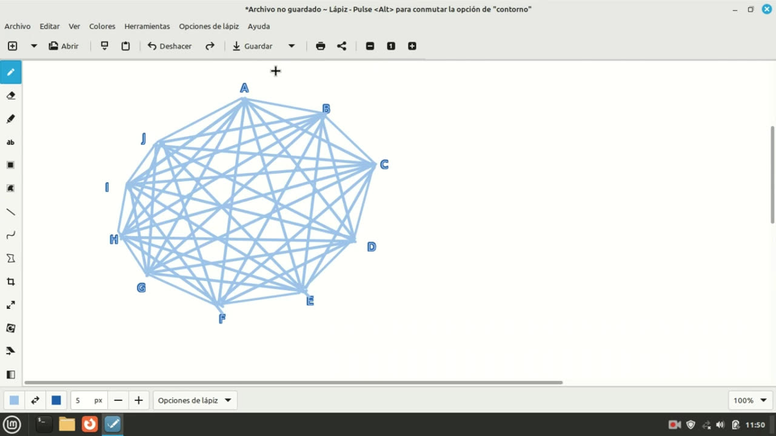Click the redo arrow icon

pyautogui.click(x=210, y=46)
